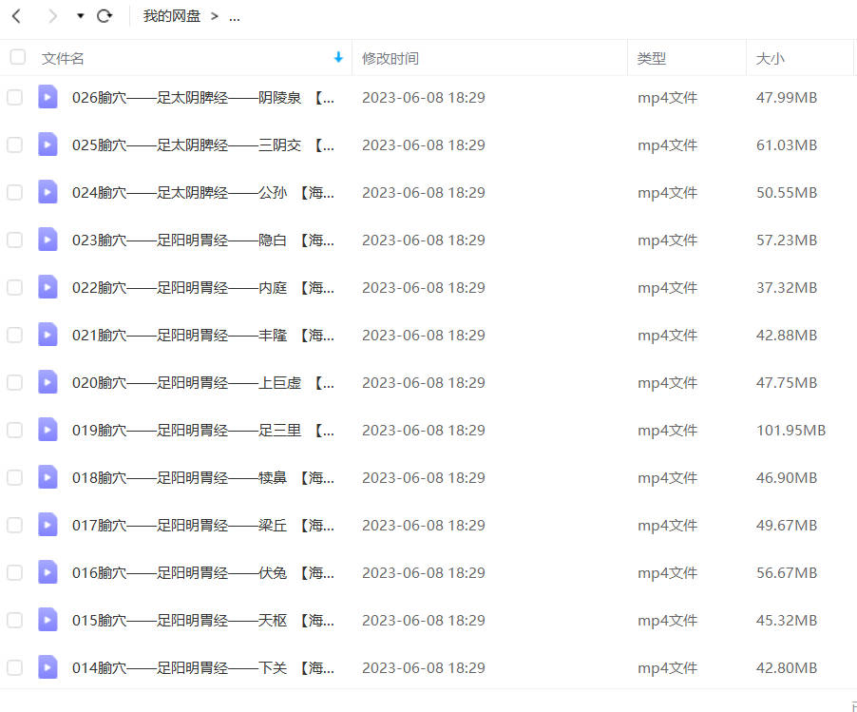Check the box for file 021 丰隆
The width and height of the screenshot is (857, 712).
tap(15, 336)
